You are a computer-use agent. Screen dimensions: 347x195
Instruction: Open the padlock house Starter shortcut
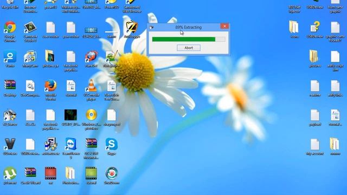coord(10,118)
